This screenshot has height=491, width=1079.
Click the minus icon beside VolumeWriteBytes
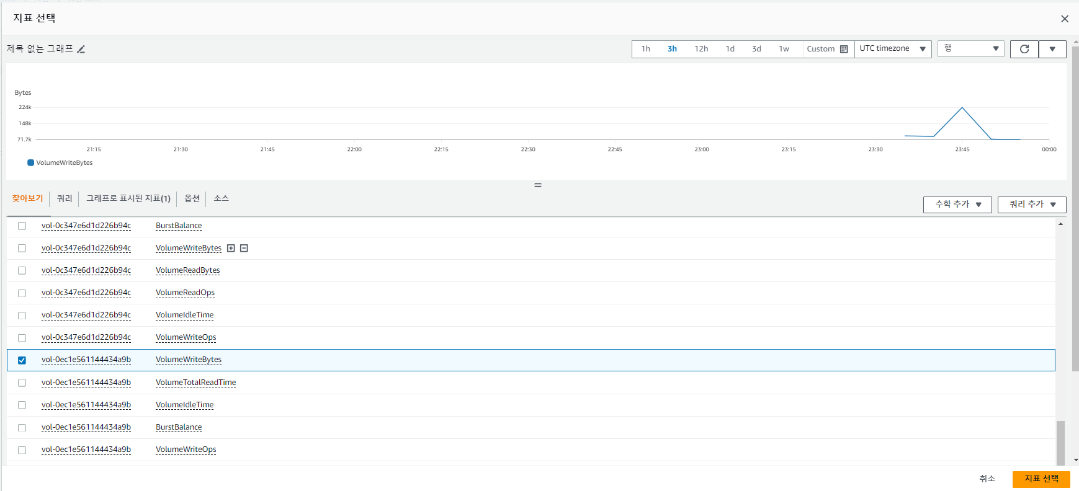(x=244, y=248)
